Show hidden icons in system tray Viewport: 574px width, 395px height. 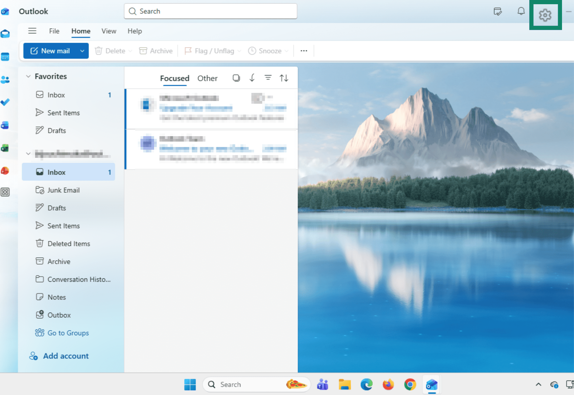538,384
